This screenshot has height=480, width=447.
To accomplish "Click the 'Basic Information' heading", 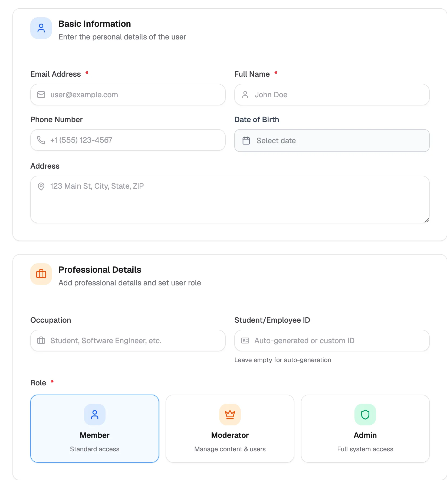I will (x=95, y=24).
